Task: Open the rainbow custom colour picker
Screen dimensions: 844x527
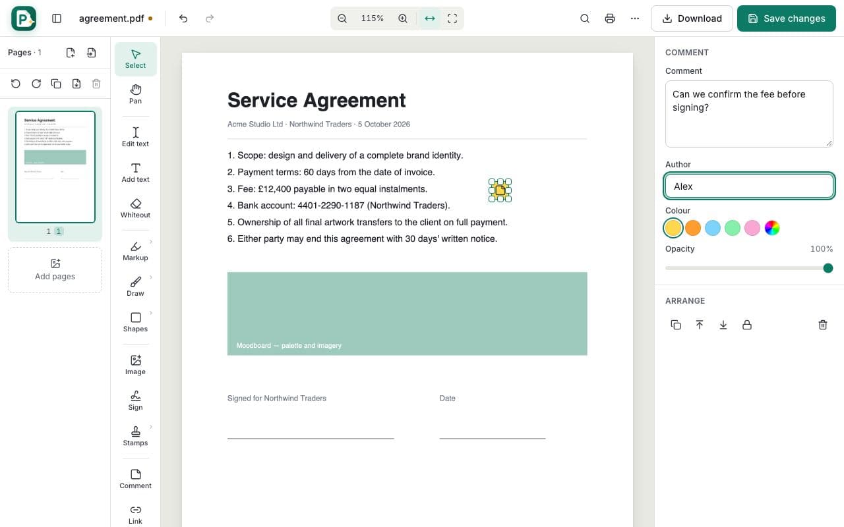Action: click(x=772, y=228)
